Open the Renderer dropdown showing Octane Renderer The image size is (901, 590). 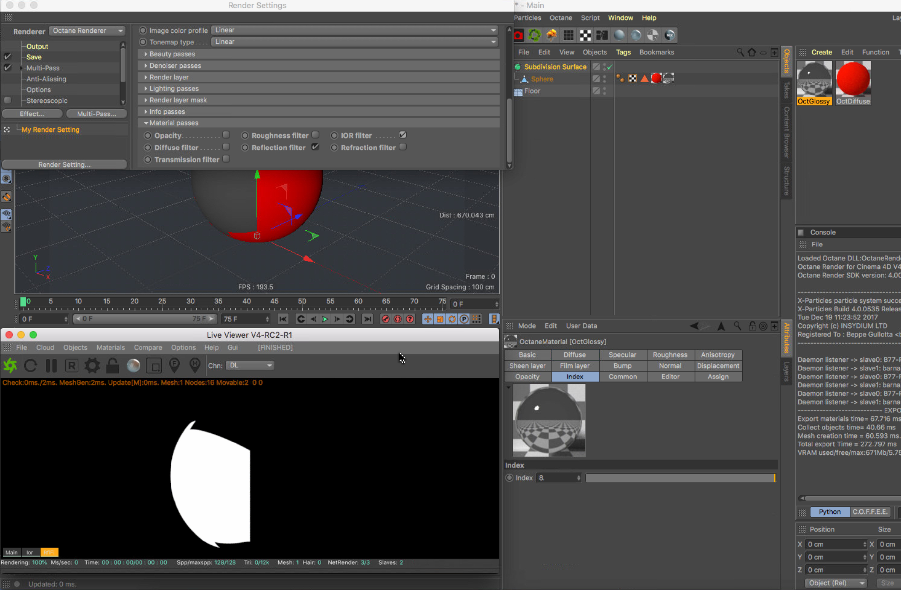point(87,31)
